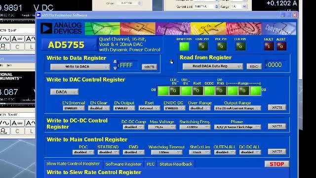Screen dimensions: 316x178
Task: Click the FAULT red LED indicator
Action: 269,46
